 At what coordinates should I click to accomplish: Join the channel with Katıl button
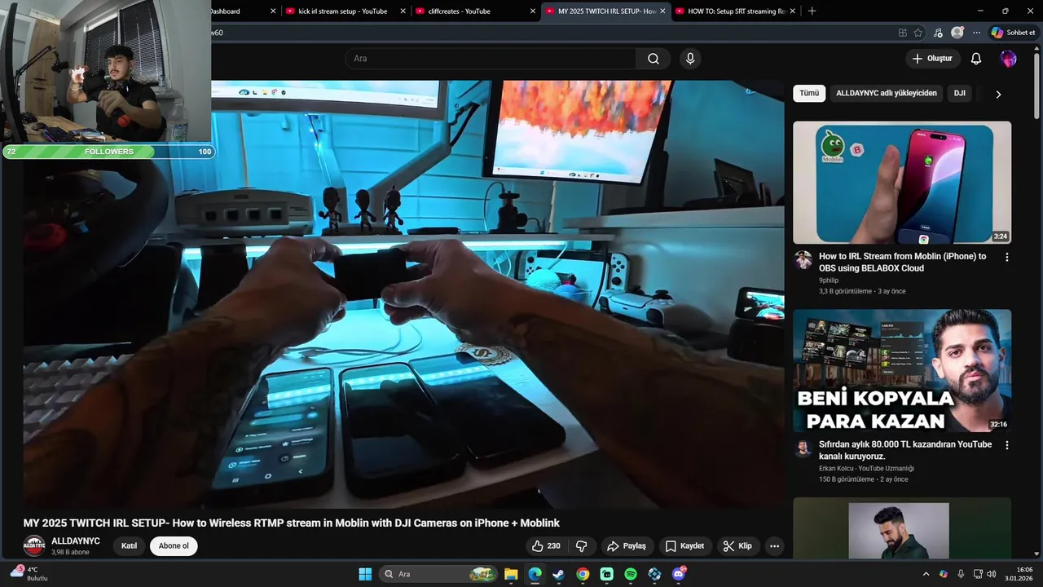click(x=129, y=546)
